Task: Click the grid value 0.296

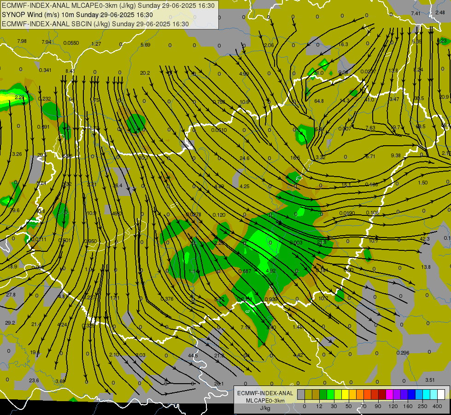Action: 403,353
